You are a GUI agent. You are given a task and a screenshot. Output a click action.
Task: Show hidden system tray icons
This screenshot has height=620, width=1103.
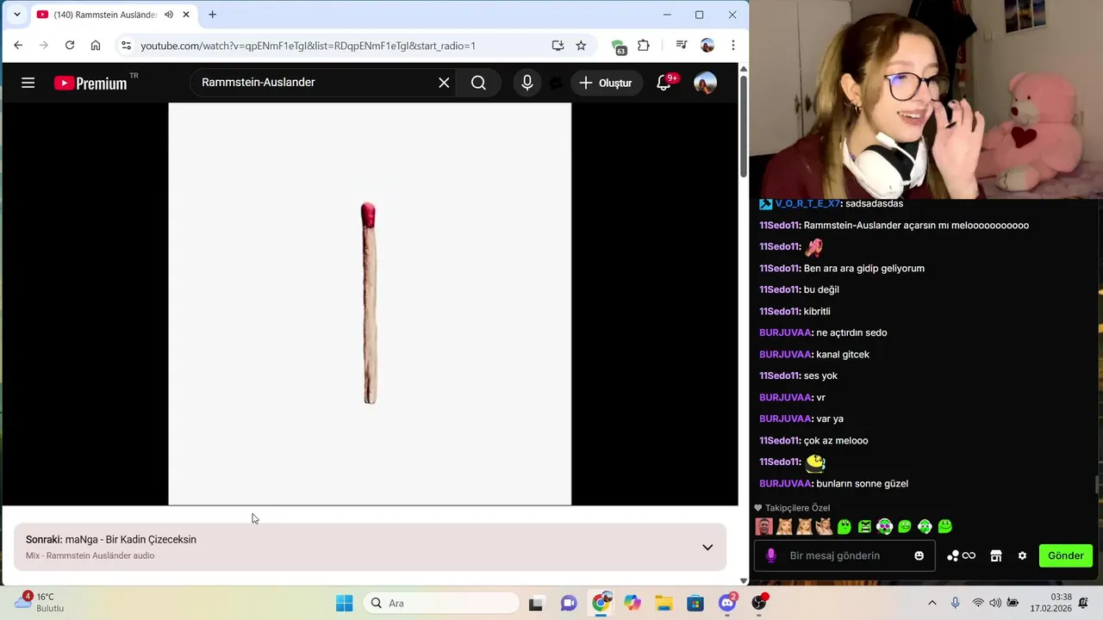(x=932, y=603)
